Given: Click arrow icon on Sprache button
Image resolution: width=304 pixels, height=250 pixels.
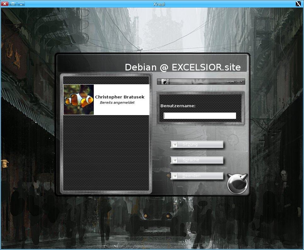Looking at the screenshot, I should pos(175,160).
